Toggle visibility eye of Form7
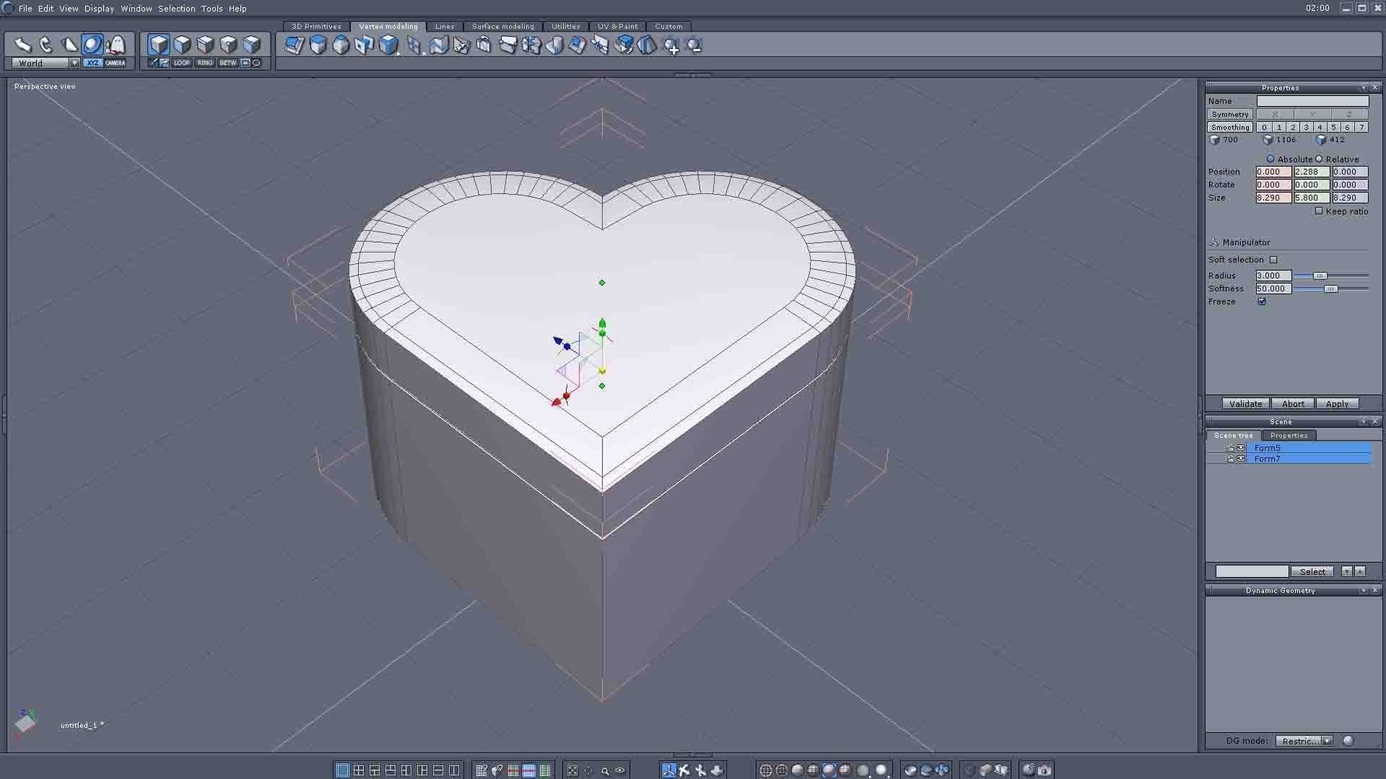1386x779 pixels. click(1241, 459)
